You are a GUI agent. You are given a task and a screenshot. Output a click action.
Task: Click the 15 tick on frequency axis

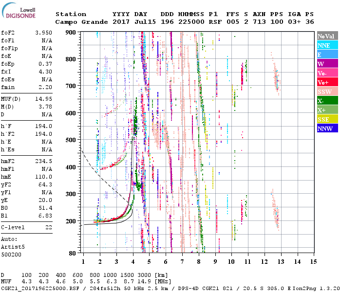pos(313,261)
